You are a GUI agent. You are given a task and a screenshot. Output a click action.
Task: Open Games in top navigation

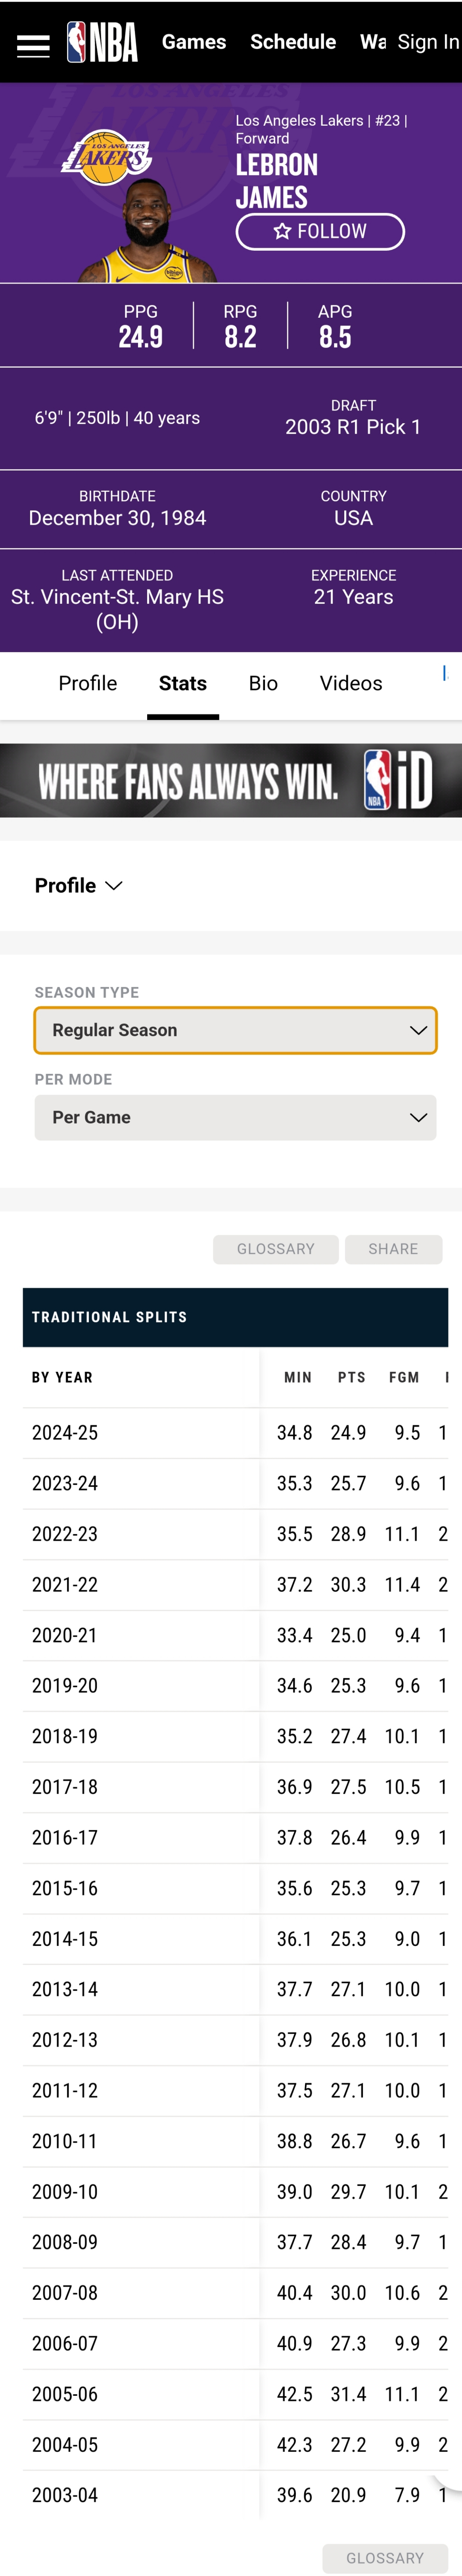(x=194, y=42)
